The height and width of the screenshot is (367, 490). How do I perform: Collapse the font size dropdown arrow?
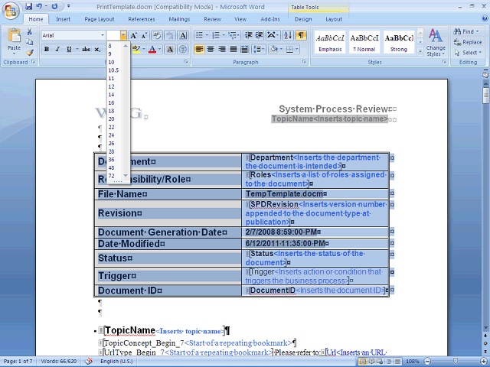click(x=123, y=35)
